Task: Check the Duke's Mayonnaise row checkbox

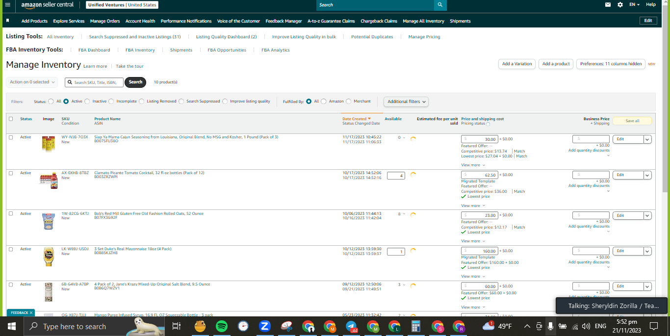Action: click(x=11, y=249)
